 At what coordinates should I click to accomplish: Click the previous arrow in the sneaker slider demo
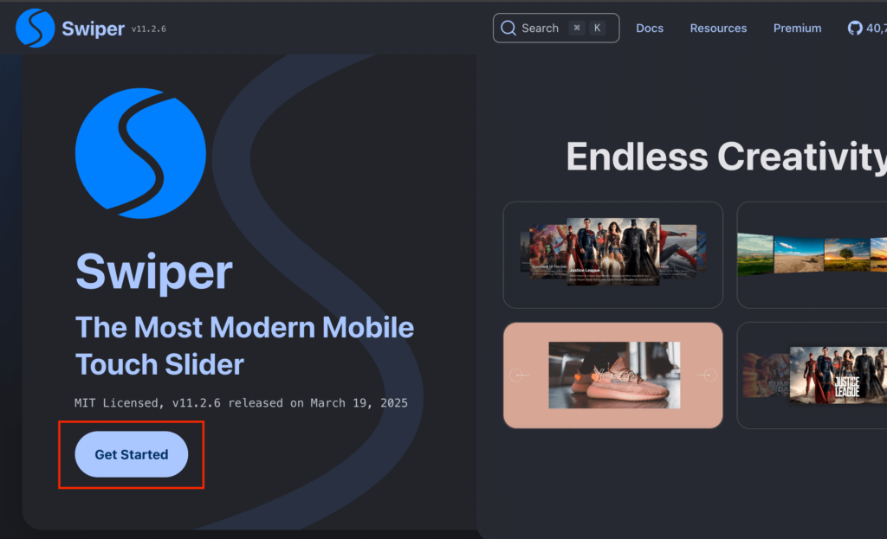pyautogui.click(x=519, y=375)
